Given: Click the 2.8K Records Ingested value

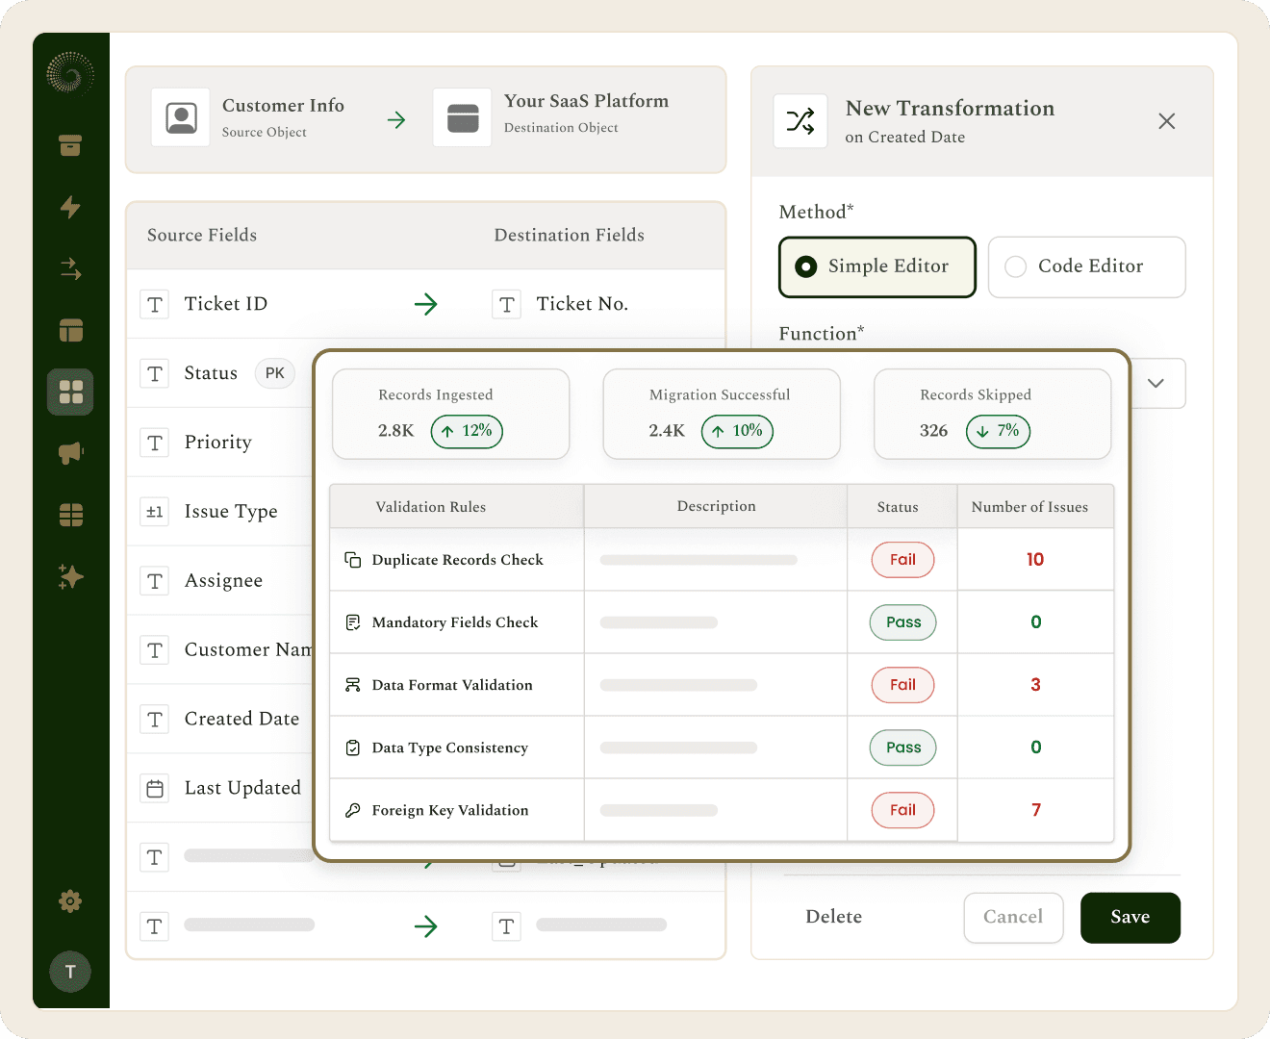Looking at the screenshot, I should tap(395, 431).
